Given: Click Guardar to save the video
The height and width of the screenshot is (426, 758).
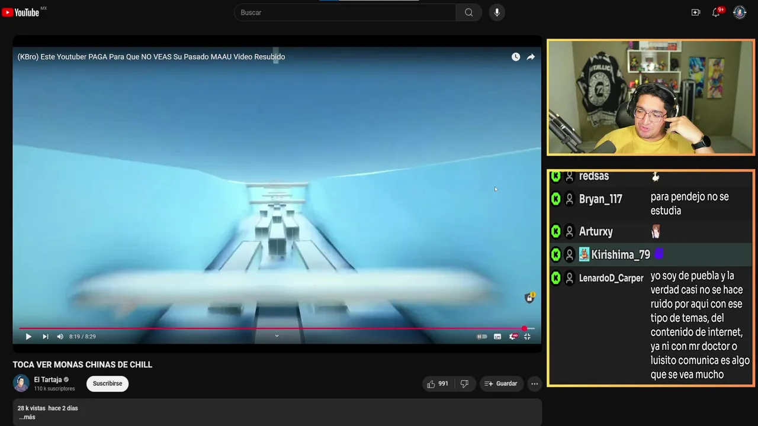Looking at the screenshot, I should coord(501,383).
